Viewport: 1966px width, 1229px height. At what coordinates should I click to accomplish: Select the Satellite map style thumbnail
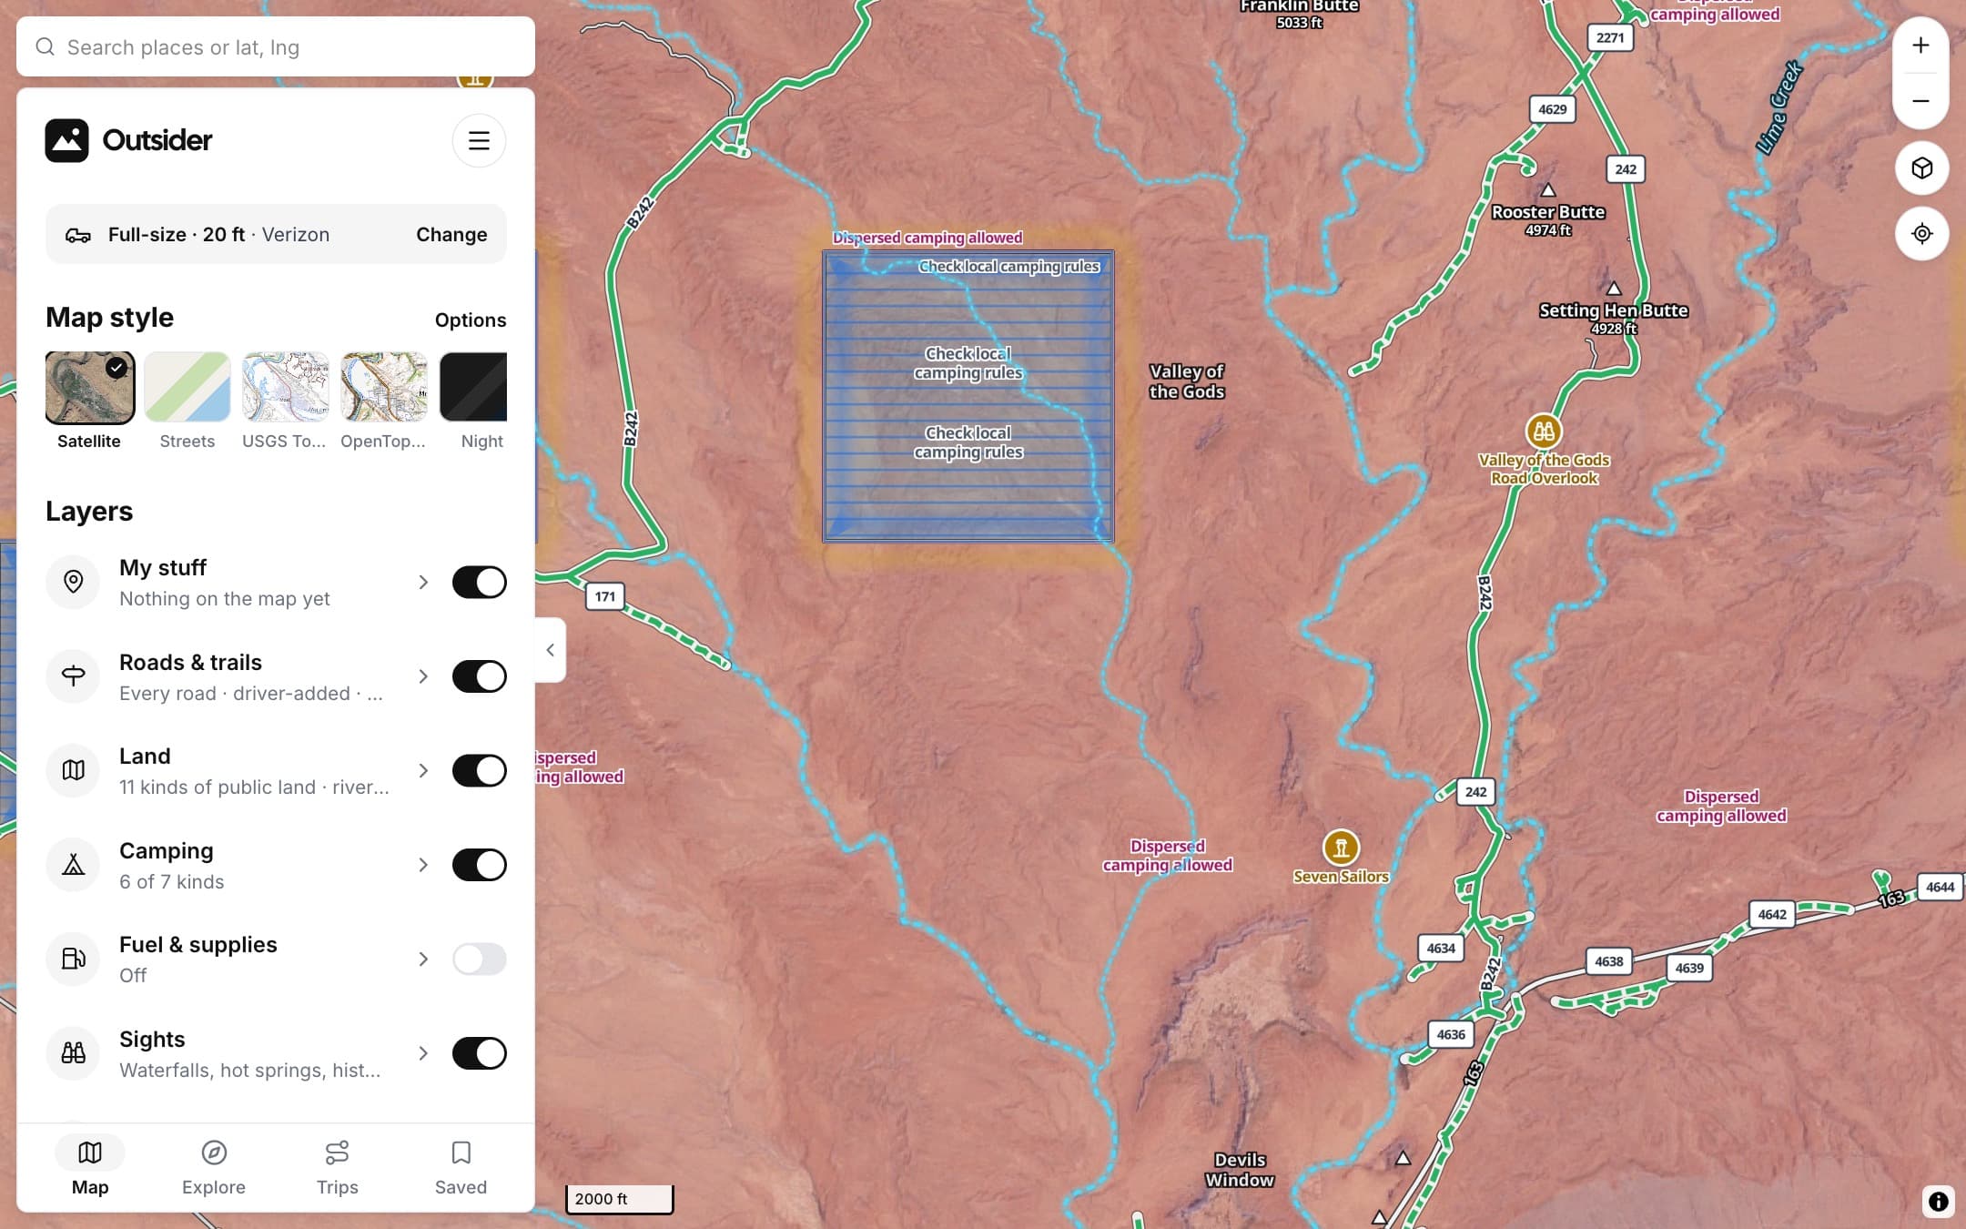[x=89, y=388]
